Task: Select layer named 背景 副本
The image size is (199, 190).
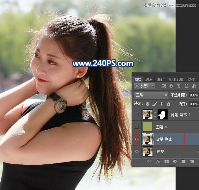Action: (x=164, y=139)
